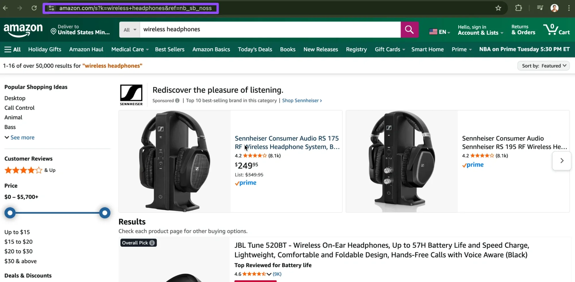Open the New Releases section
This screenshot has width=575, height=282.
click(320, 49)
